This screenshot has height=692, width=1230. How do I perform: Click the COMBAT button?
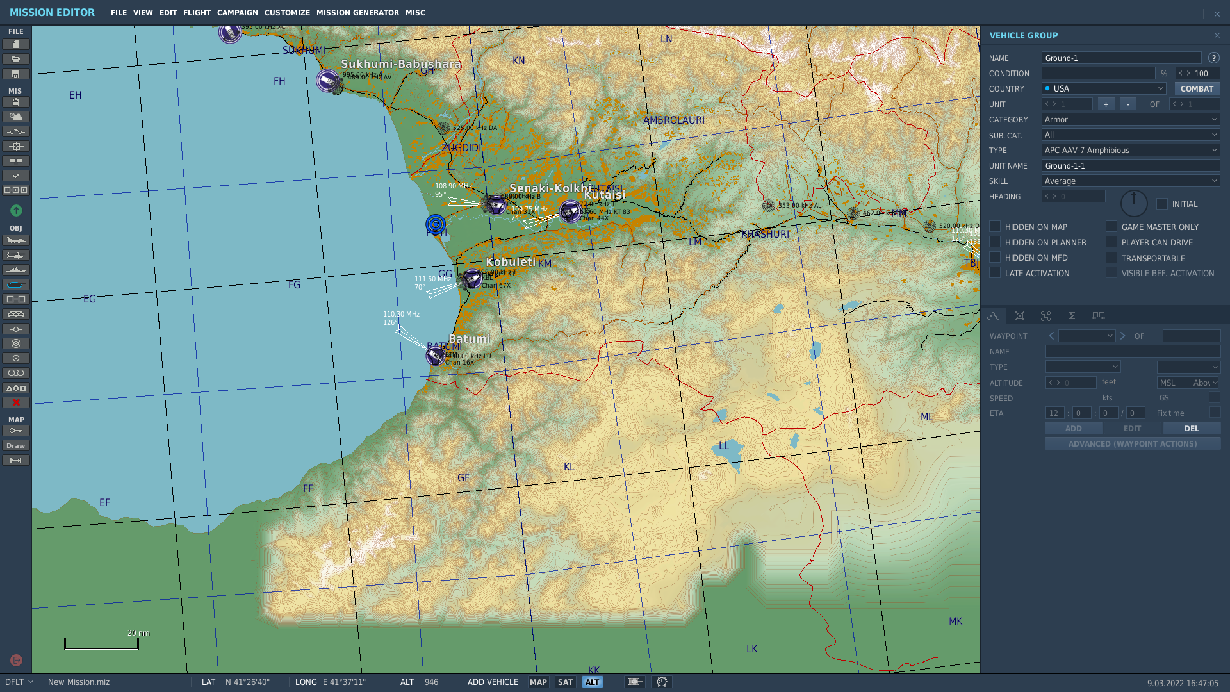point(1197,88)
